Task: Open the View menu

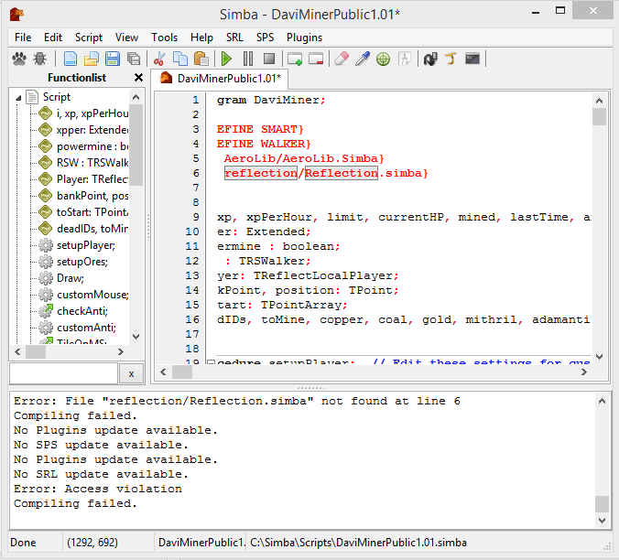Action: click(x=126, y=38)
